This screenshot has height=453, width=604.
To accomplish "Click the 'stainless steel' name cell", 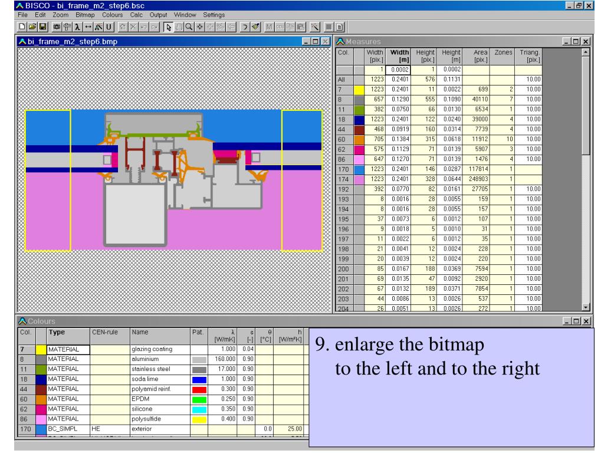I will tap(160, 369).
